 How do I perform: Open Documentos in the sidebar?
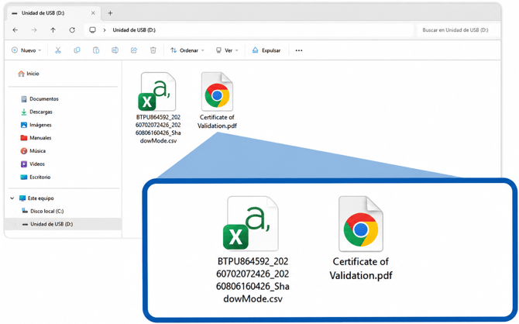(40, 98)
